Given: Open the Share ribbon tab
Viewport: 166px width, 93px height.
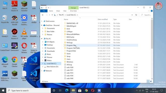Looking at the screenshot, I should click(x=58, y=11).
